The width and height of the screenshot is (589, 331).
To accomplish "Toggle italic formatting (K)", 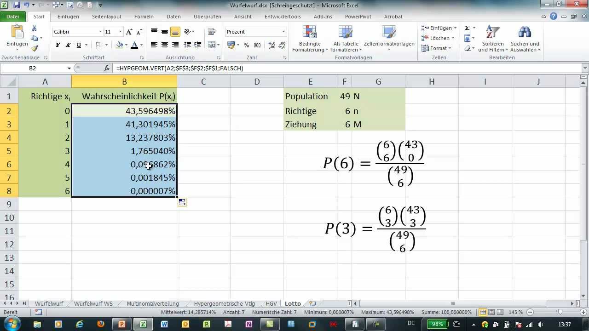I will (x=68, y=45).
